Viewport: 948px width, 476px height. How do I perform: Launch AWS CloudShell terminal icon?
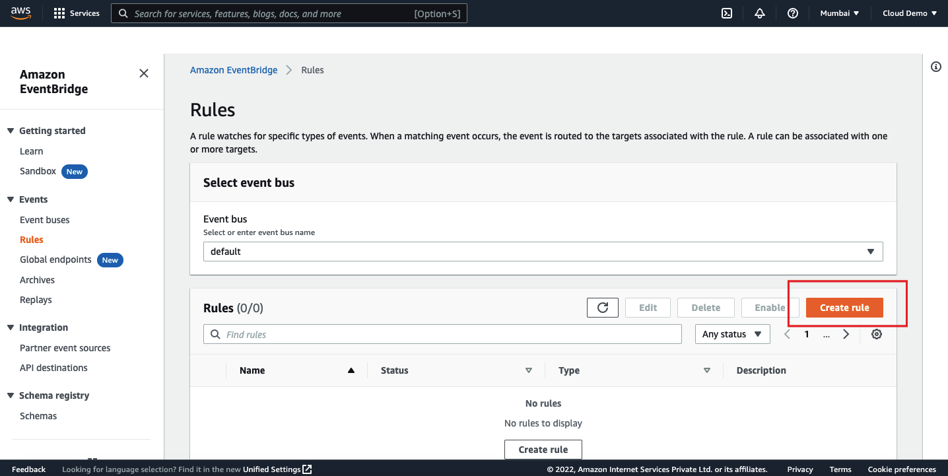coord(727,13)
